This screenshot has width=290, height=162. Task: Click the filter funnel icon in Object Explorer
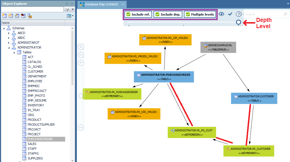67,10
